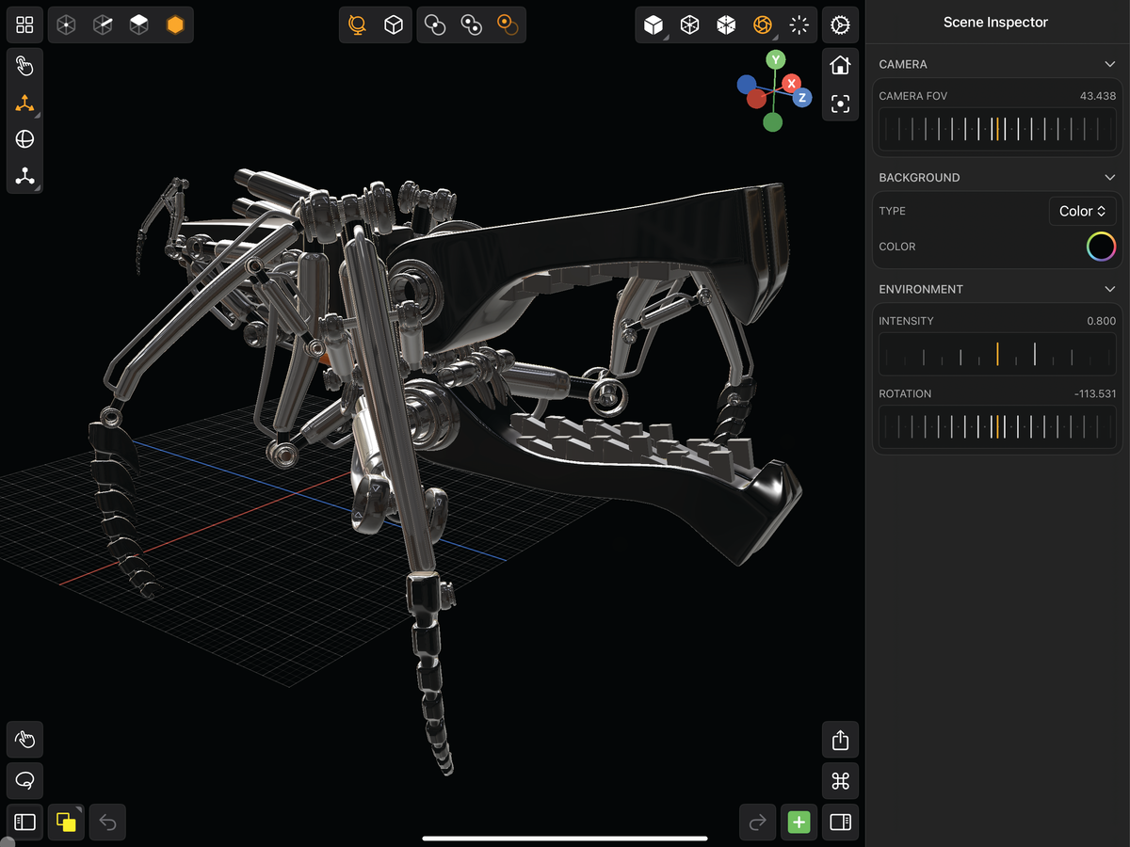Click the Z axis on the orientation gizmo

[x=800, y=97]
